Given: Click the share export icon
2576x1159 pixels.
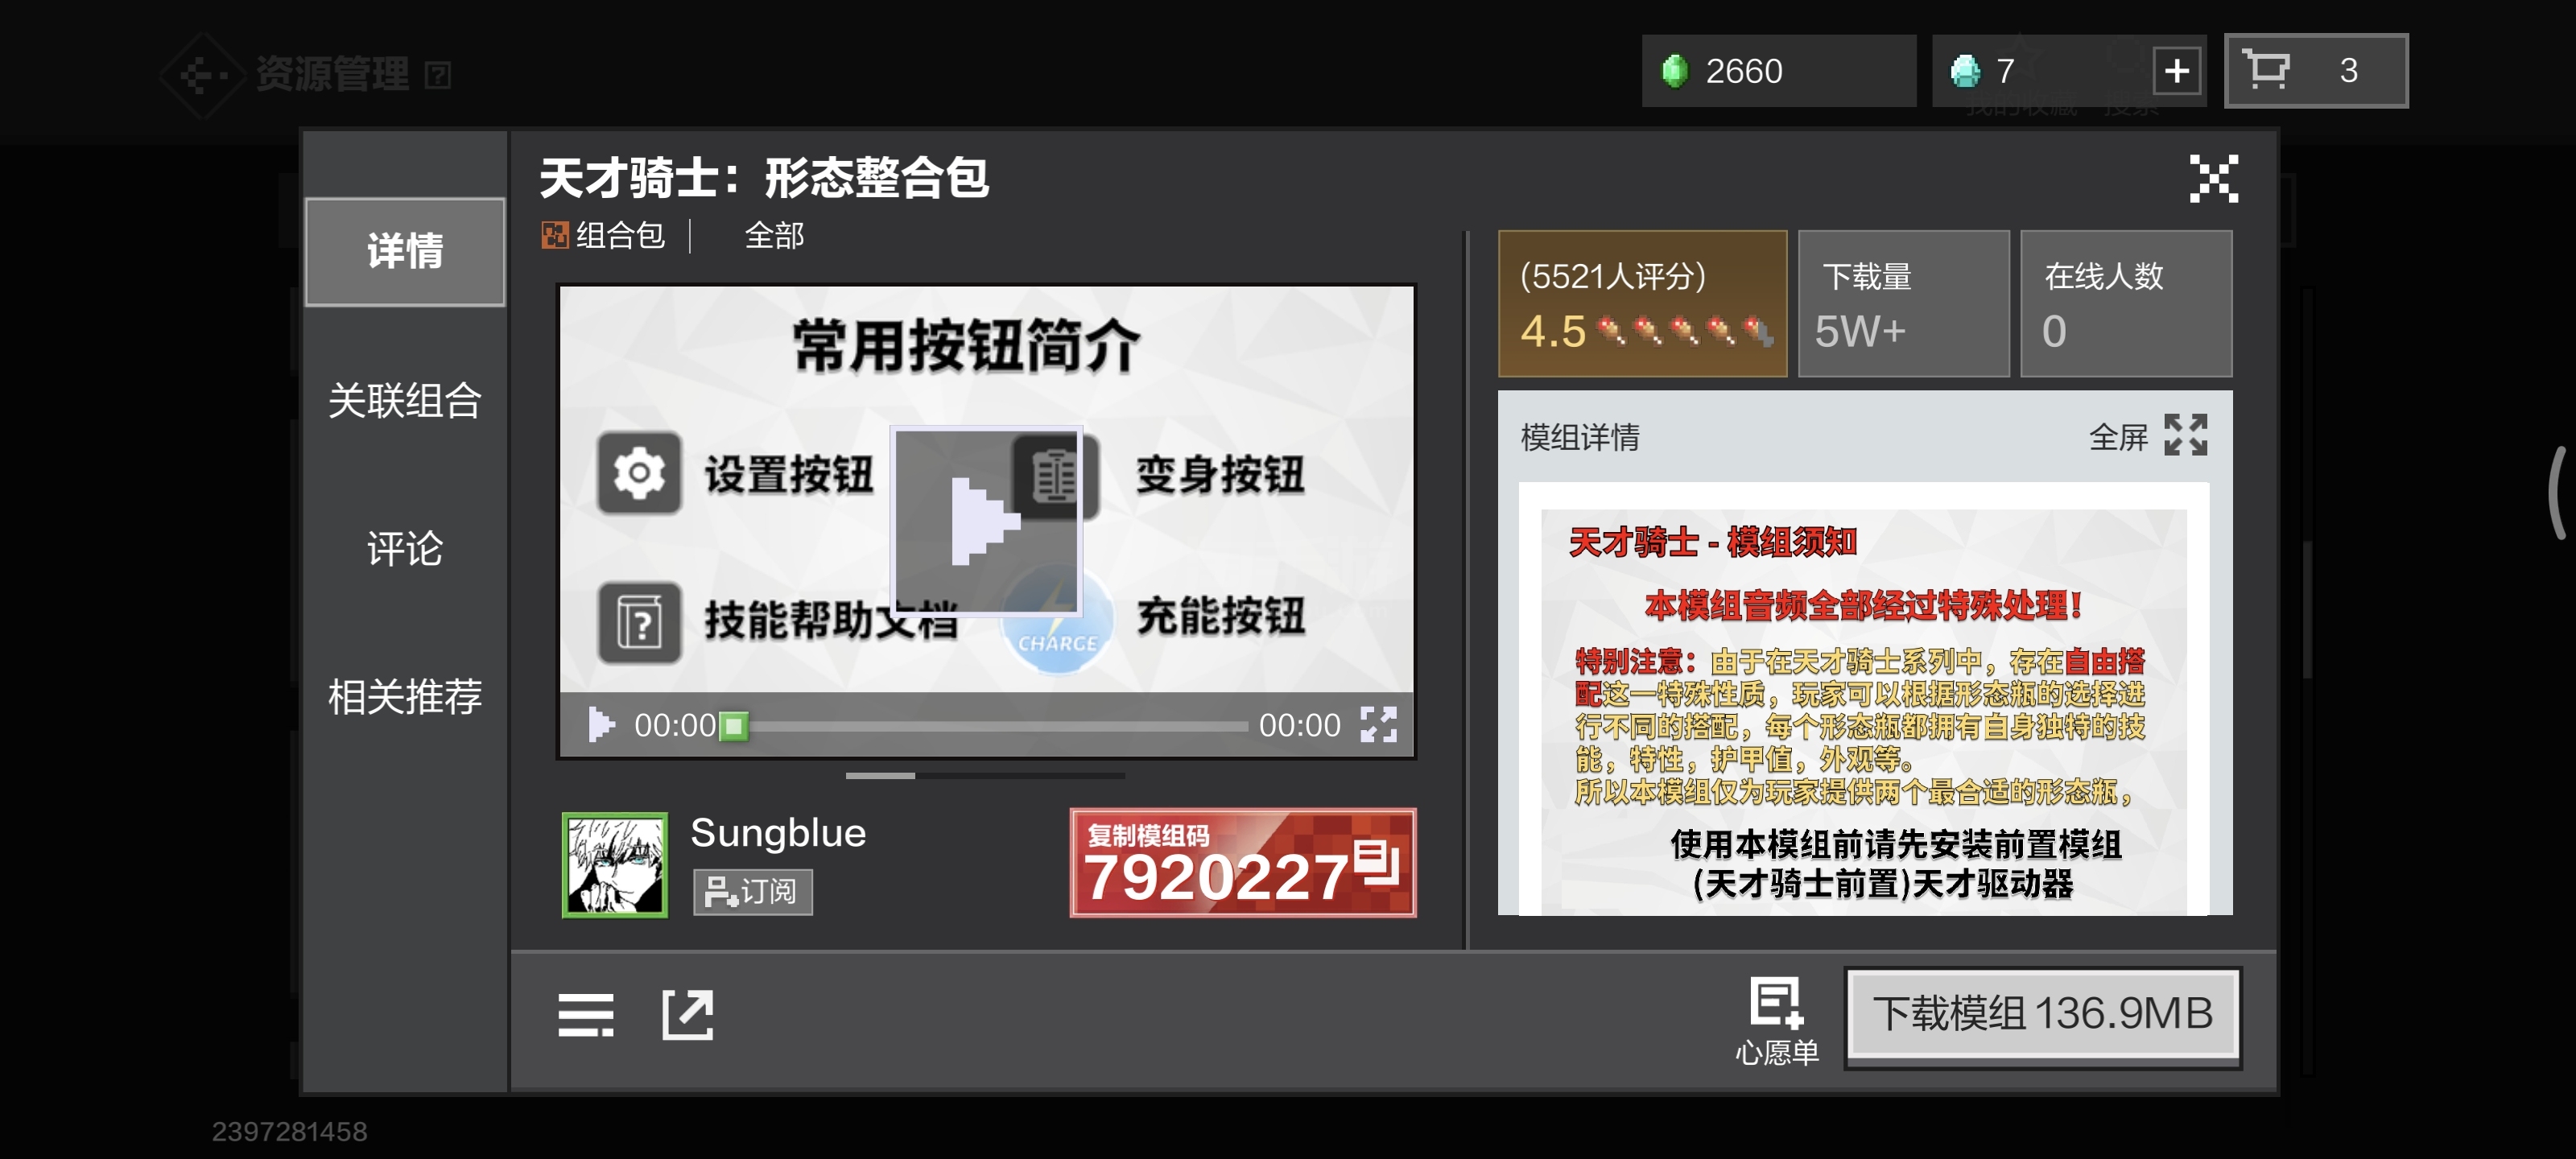Looking at the screenshot, I should (688, 1015).
